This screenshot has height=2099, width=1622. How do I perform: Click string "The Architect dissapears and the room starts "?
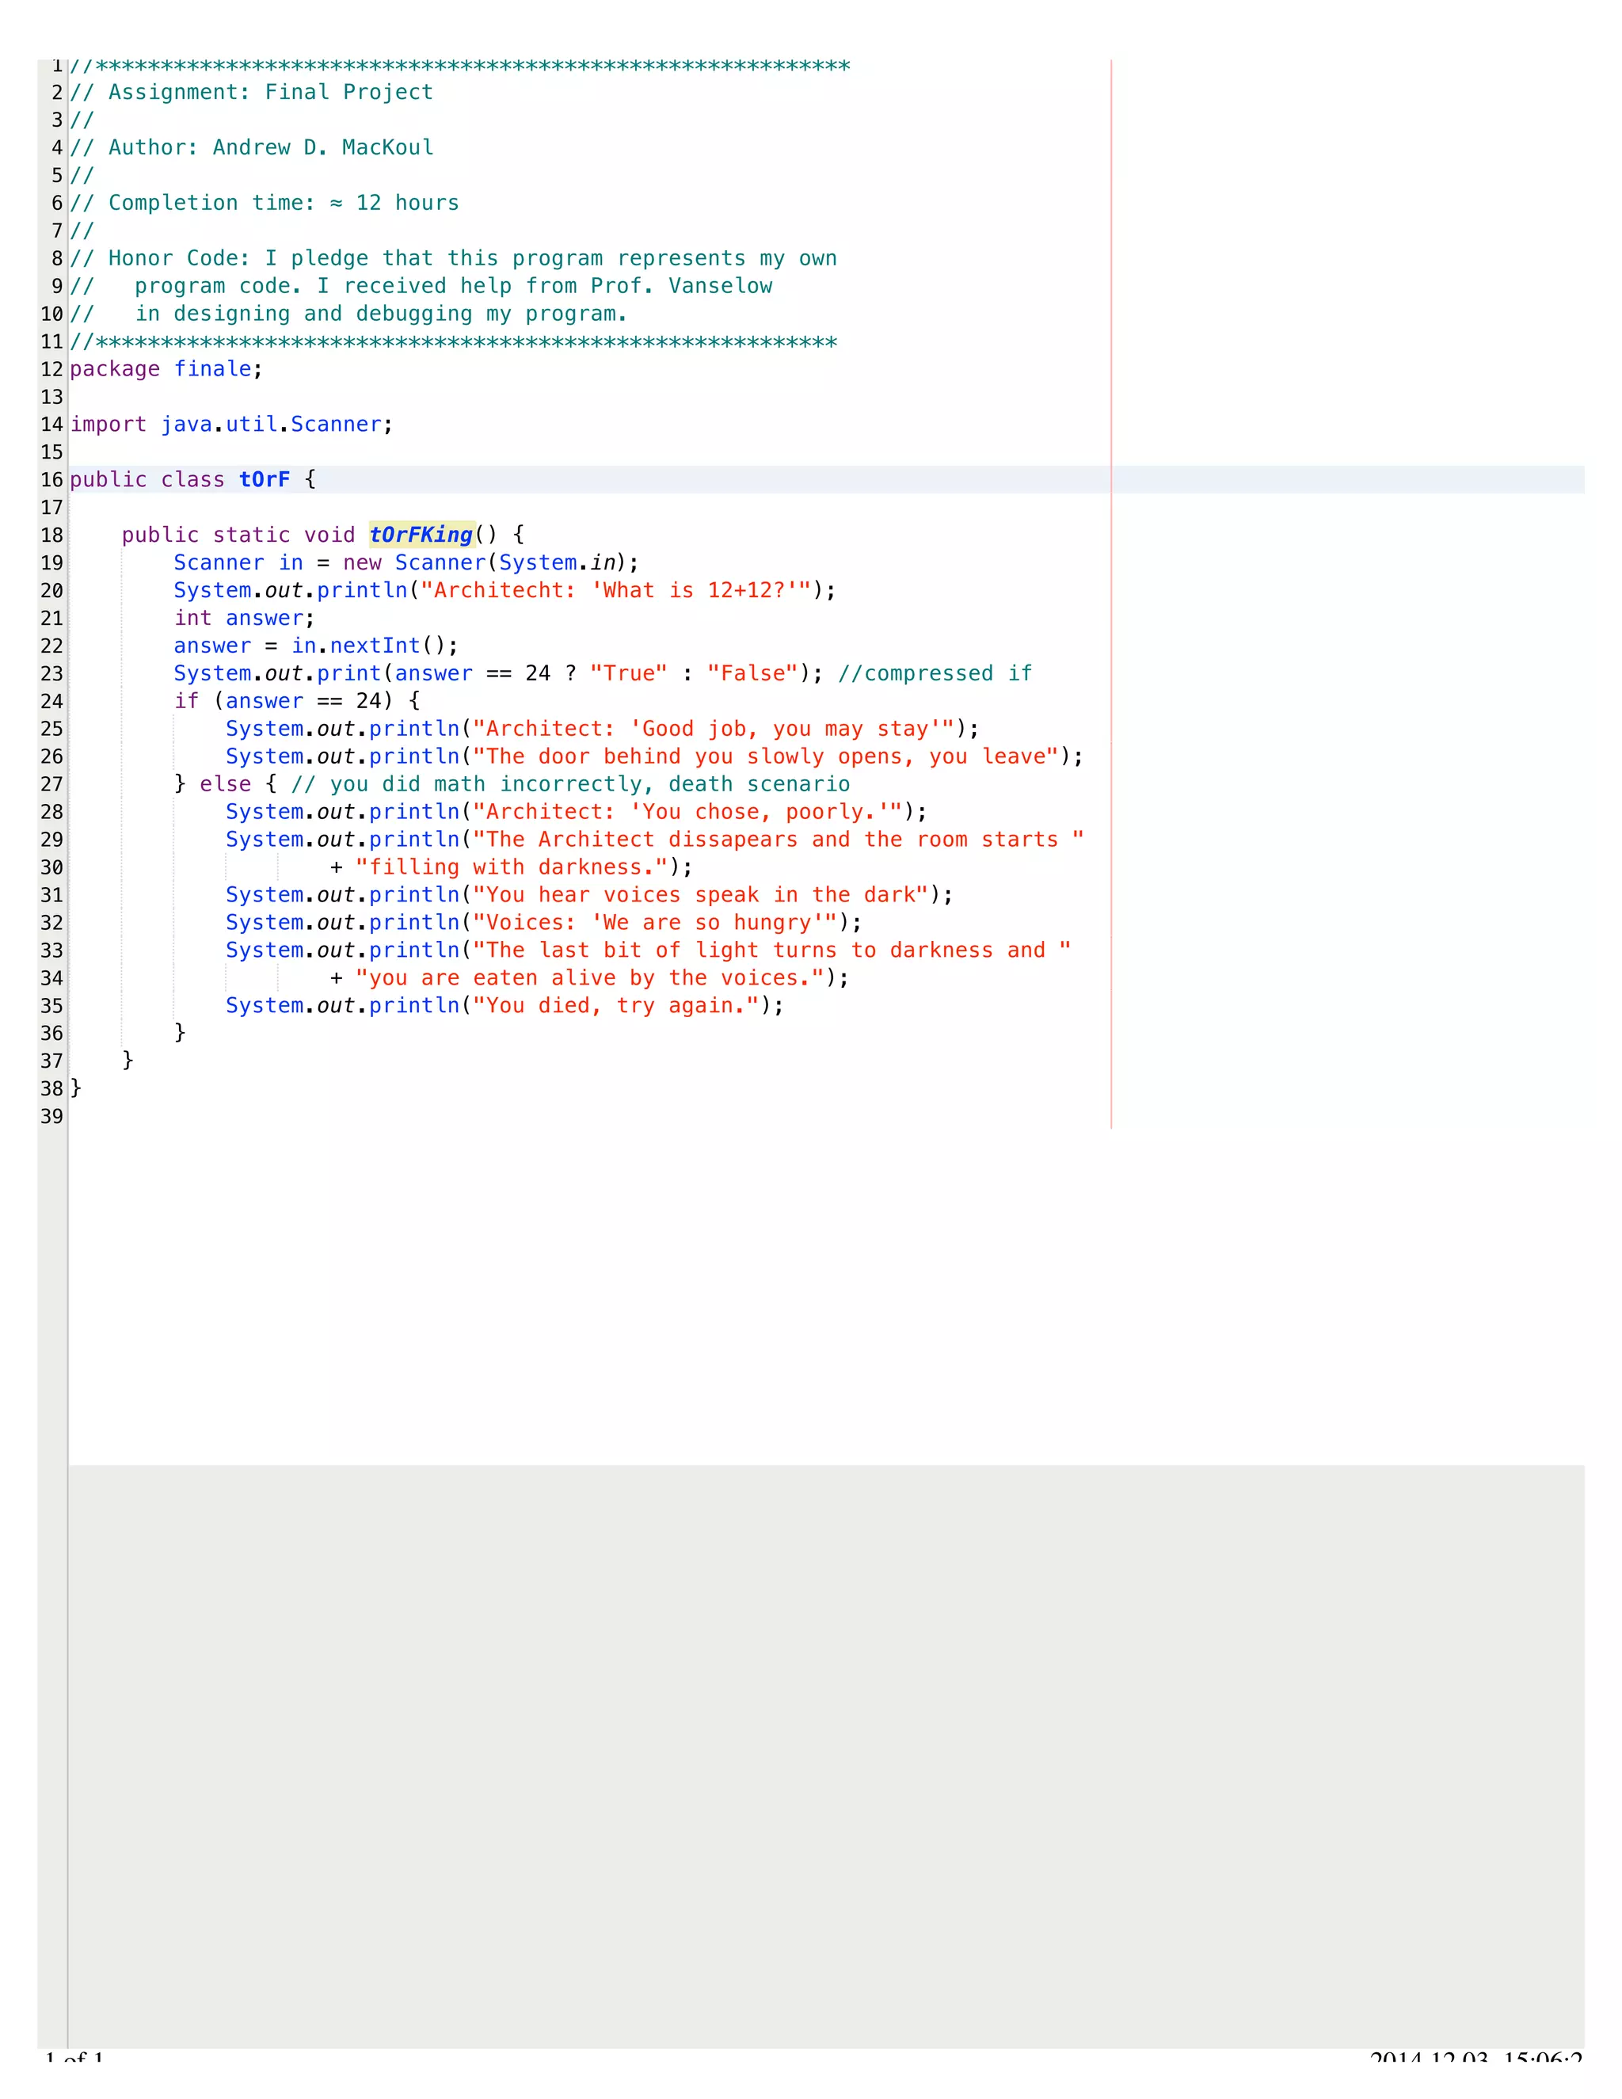(x=779, y=840)
